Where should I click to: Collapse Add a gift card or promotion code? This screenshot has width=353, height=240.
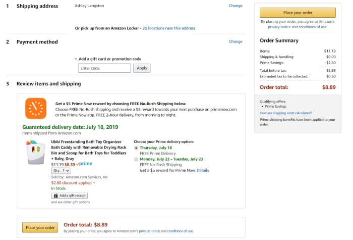pyautogui.click(x=76, y=59)
